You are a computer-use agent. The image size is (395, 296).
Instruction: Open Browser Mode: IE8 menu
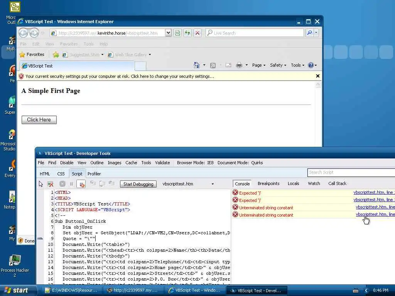click(x=195, y=163)
